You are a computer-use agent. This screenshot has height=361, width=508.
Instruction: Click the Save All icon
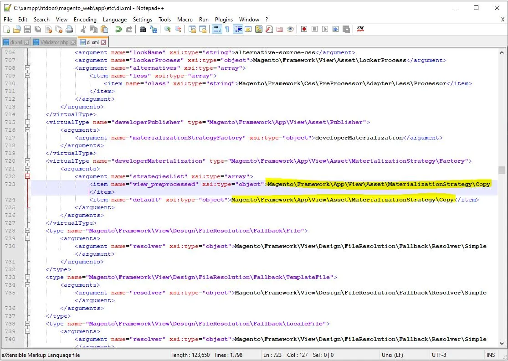pyautogui.click(x=38, y=30)
